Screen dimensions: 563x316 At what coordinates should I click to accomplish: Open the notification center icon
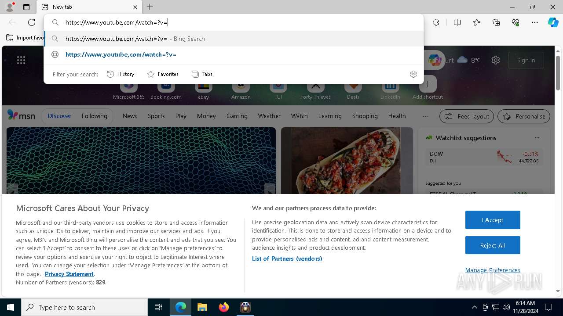tap(548, 307)
